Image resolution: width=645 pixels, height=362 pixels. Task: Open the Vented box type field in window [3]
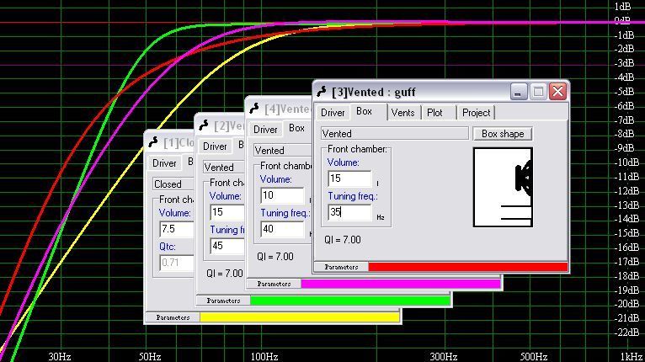pos(394,134)
